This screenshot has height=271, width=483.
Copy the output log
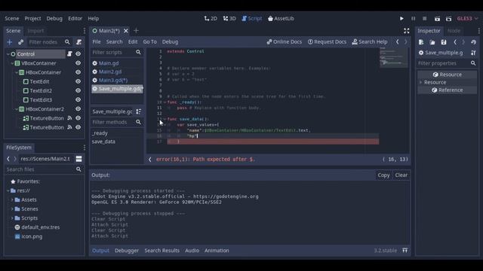click(383, 175)
